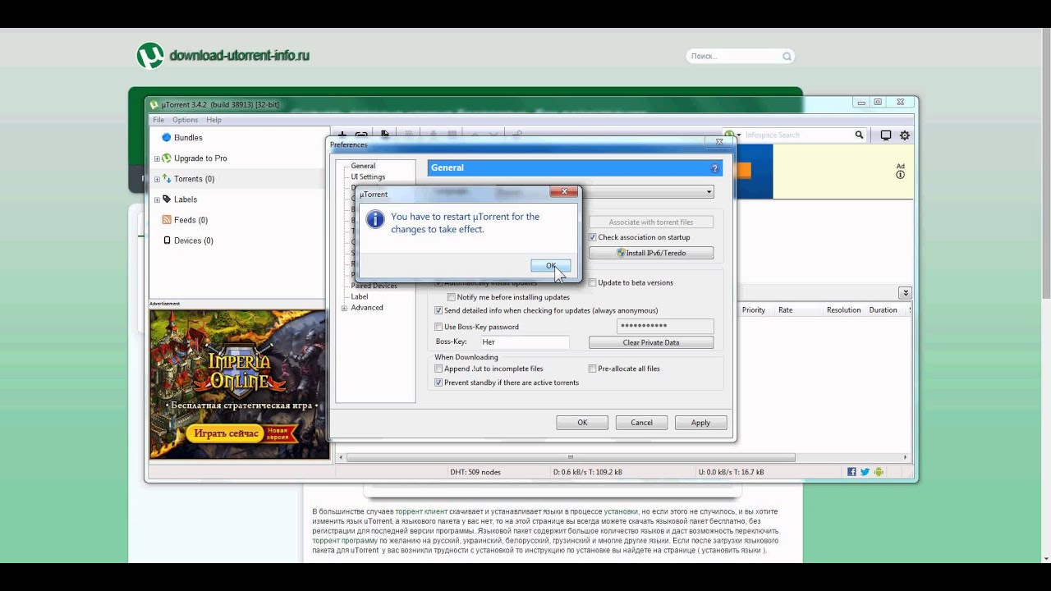The width and height of the screenshot is (1051, 591).
Task: Select Label in preferences tree
Action: point(360,296)
